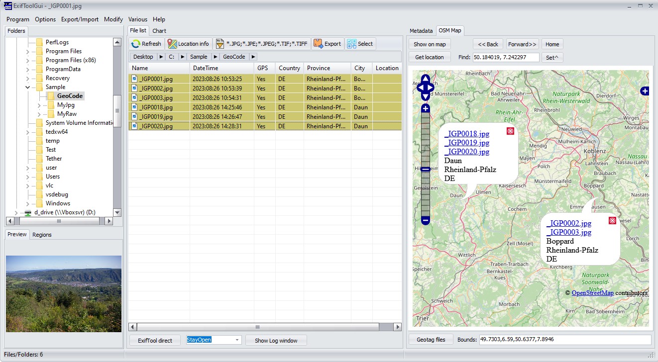
Task: Sort file list by DateTime column
Action: tap(221, 68)
